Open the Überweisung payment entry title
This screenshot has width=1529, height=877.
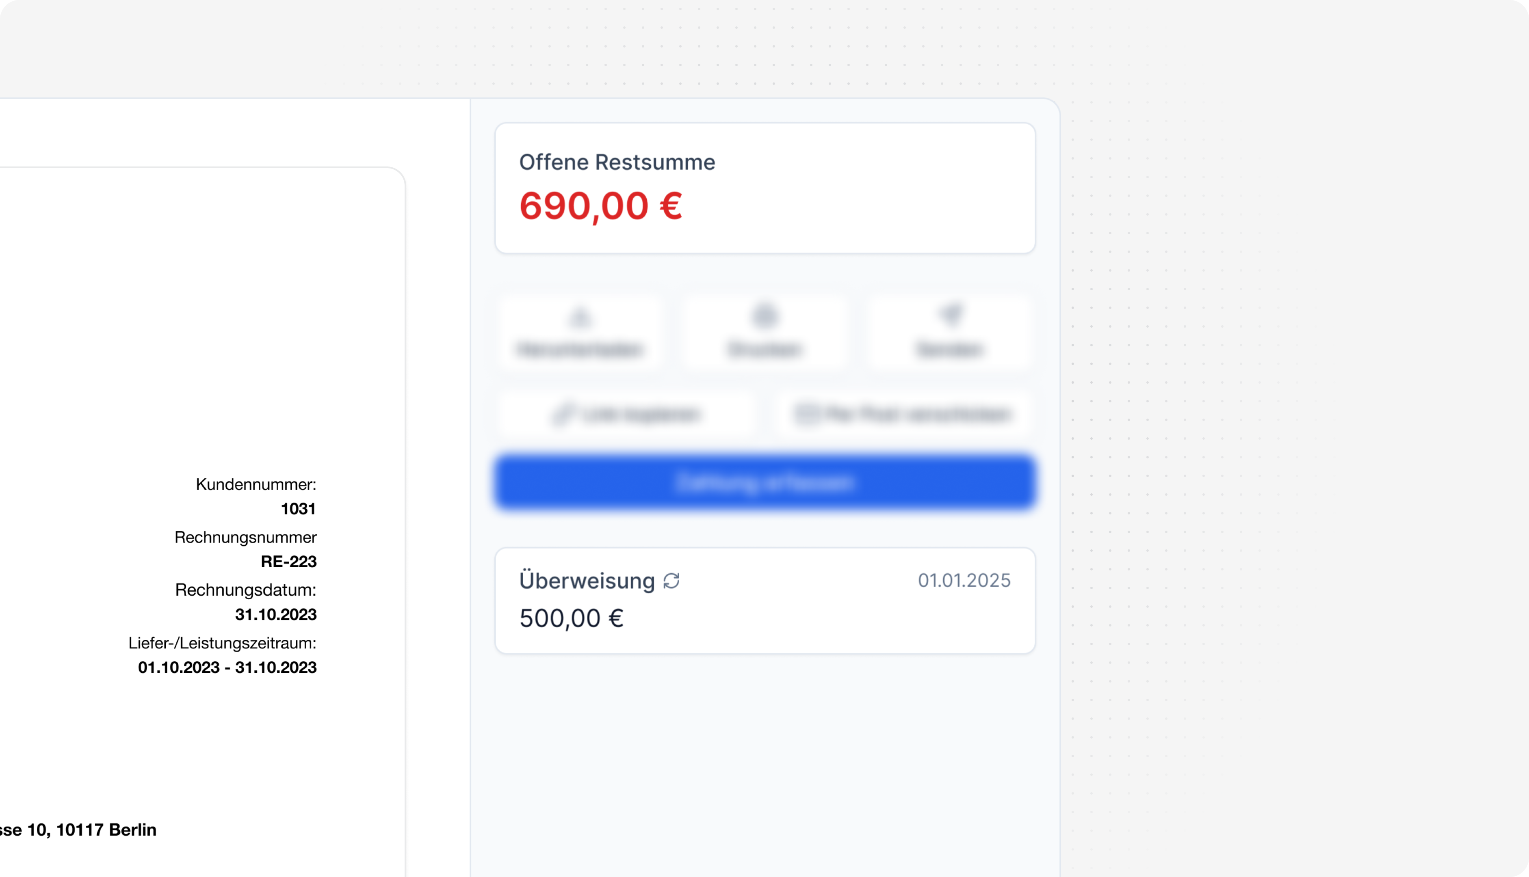coord(587,581)
